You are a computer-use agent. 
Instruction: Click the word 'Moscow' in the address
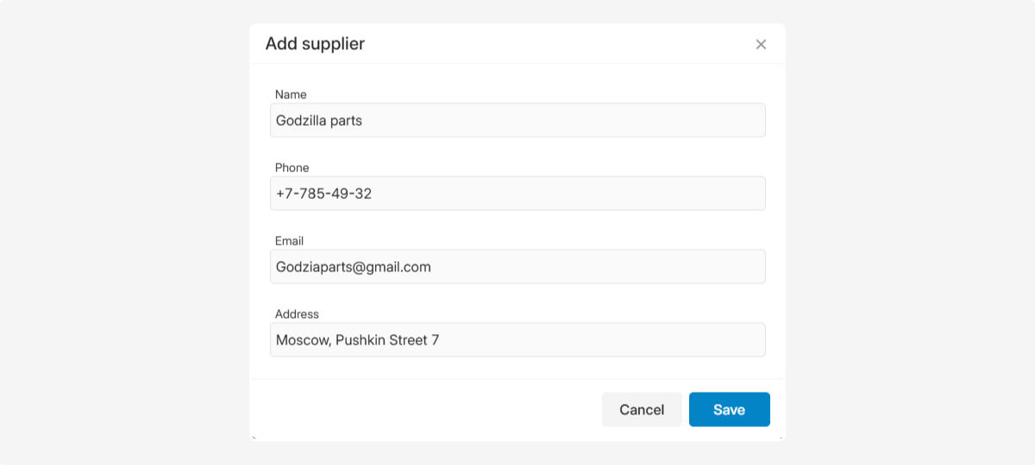pos(302,340)
